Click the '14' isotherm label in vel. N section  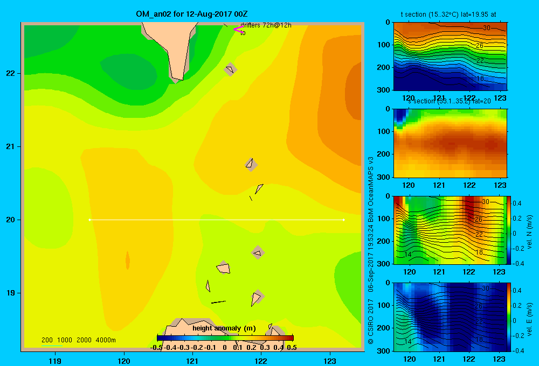pyautogui.click(x=407, y=255)
